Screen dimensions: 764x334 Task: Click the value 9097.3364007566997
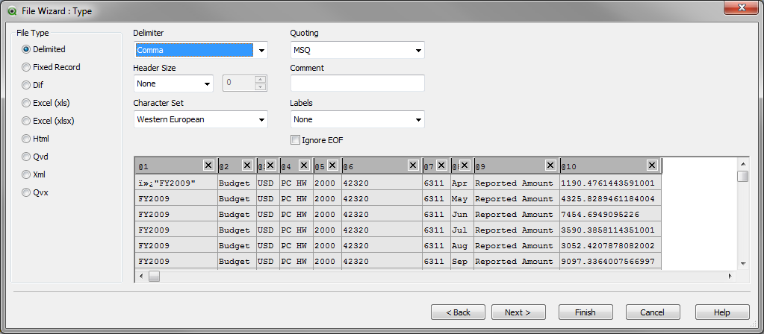[x=608, y=261]
